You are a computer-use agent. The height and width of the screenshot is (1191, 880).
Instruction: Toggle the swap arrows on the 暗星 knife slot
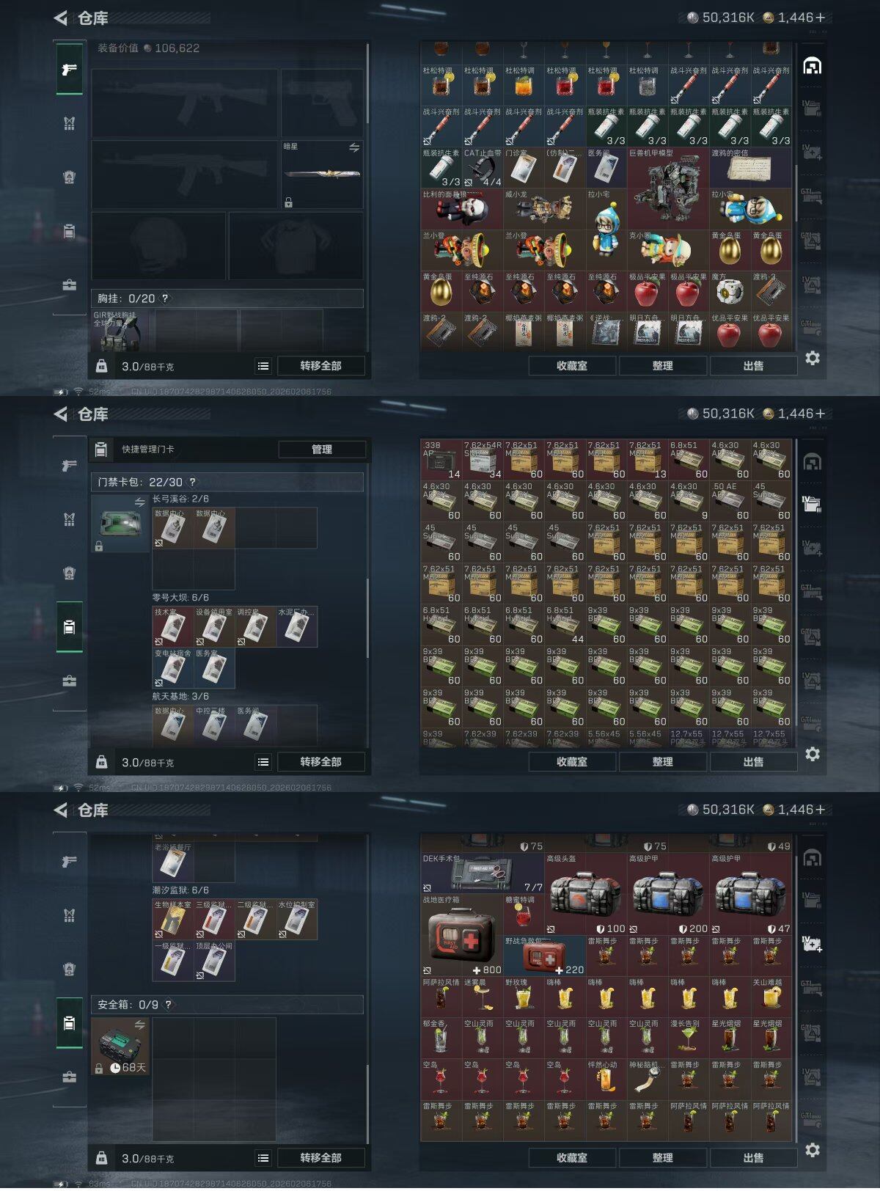point(354,147)
